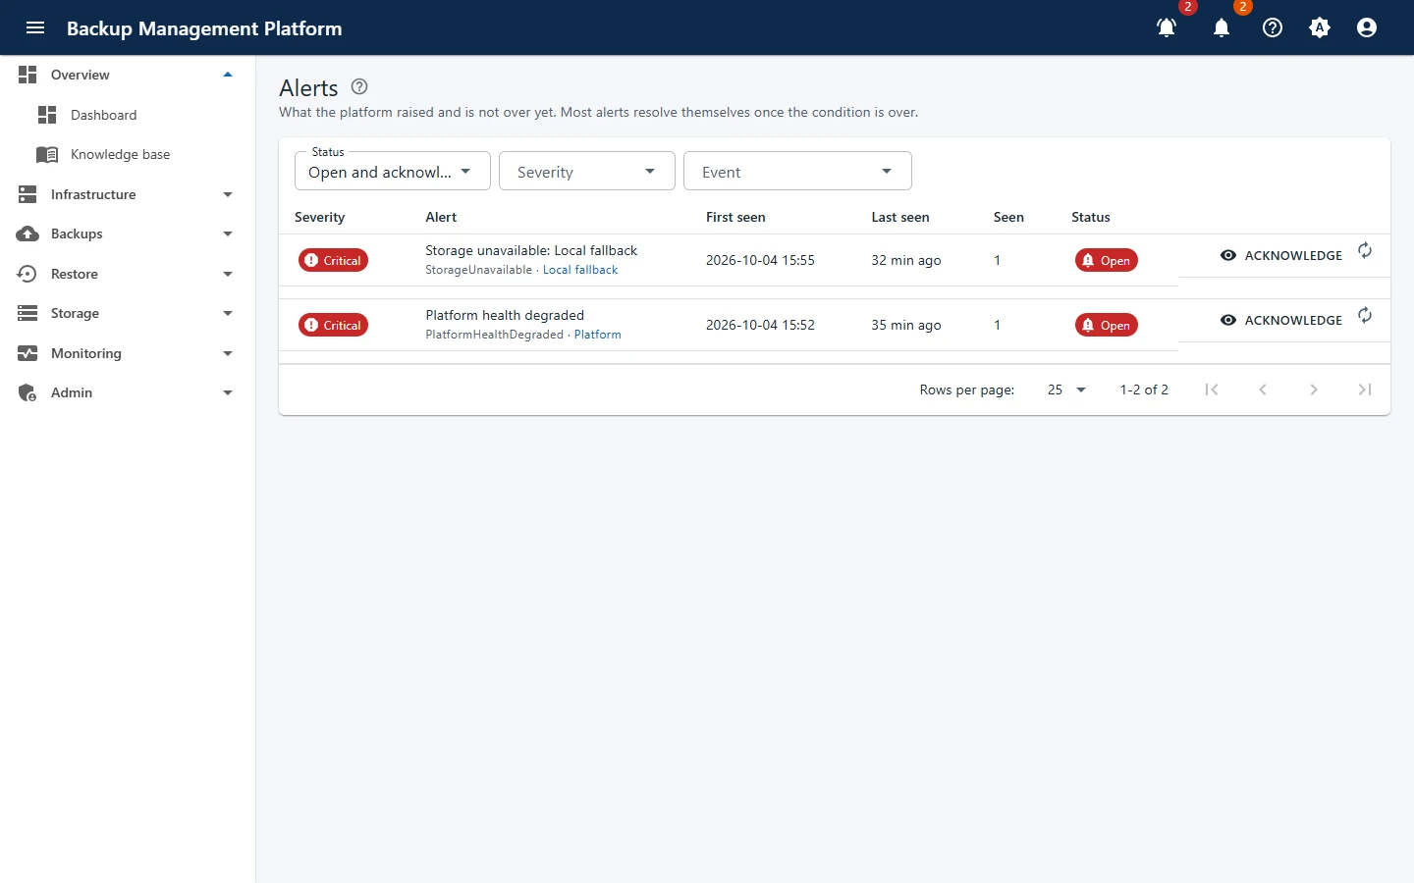Expand the Backups sidebar section
The width and height of the screenshot is (1414, 883).
[128, 234]
